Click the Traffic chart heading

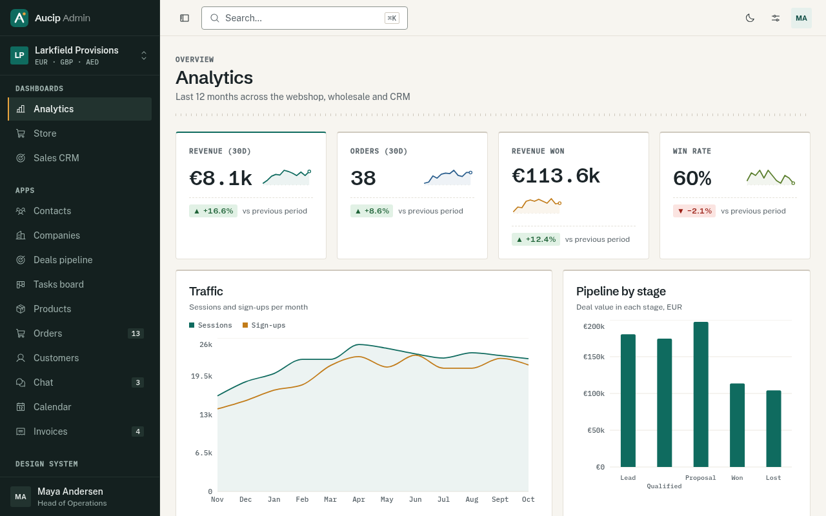(206, 292)
